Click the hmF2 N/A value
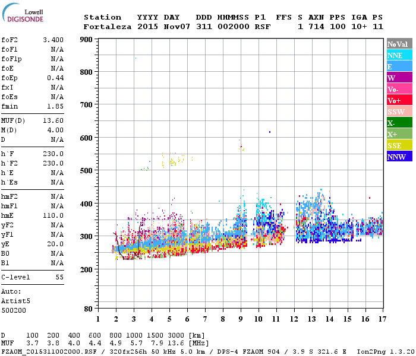Viewport: 416px width, 356px height. click(57, 196)
